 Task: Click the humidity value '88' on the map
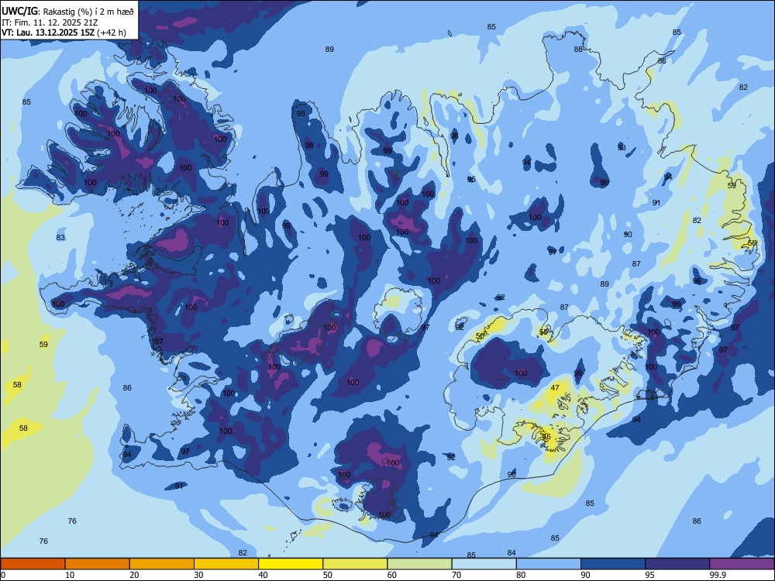click(578, 50)
